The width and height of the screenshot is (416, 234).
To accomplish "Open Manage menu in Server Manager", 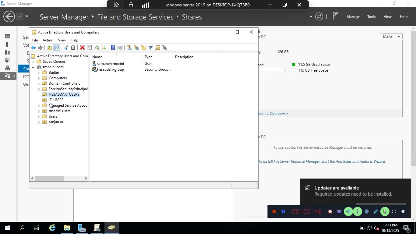I will tap(353, 17).
